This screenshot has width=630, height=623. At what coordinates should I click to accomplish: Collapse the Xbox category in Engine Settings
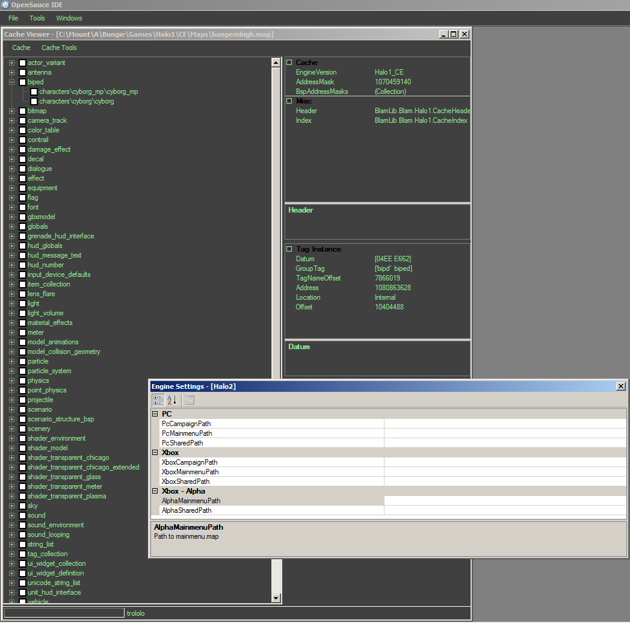tap(155, 453)
